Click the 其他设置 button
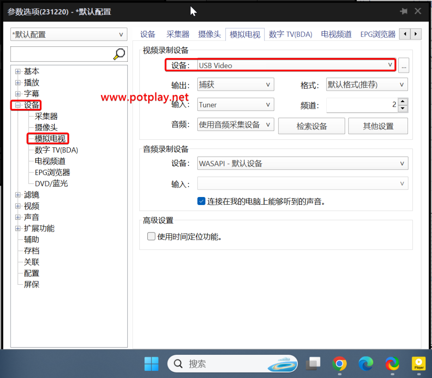This screenshot has width=432, height=378. point(378,126)
